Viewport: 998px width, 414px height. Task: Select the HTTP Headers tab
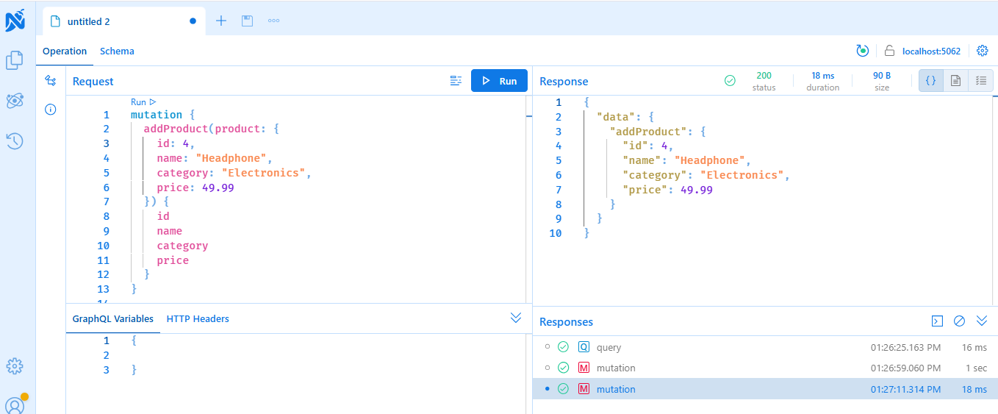coord(198,319)
